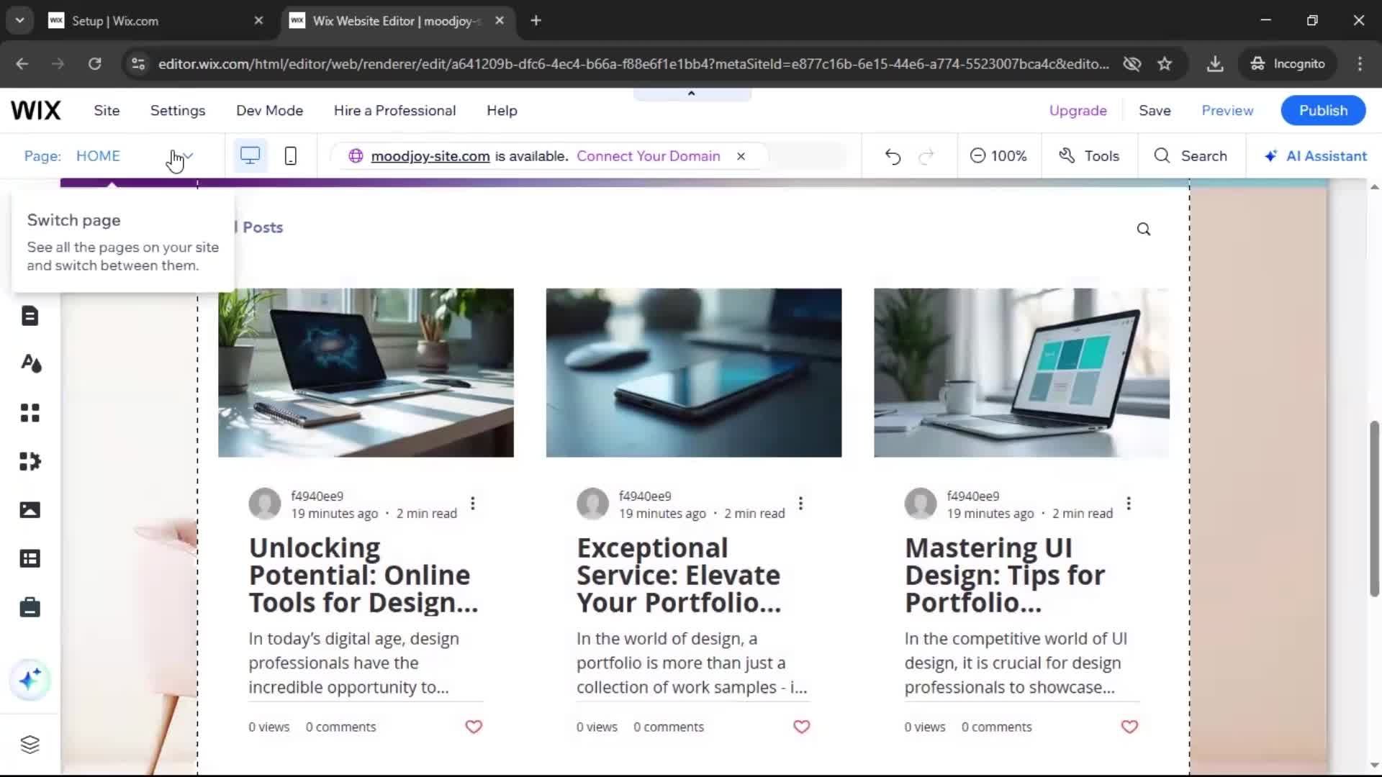Select the laptop galaxy post thumbnail
This screenshot has width=1382, height=777.
click(366, 373)
